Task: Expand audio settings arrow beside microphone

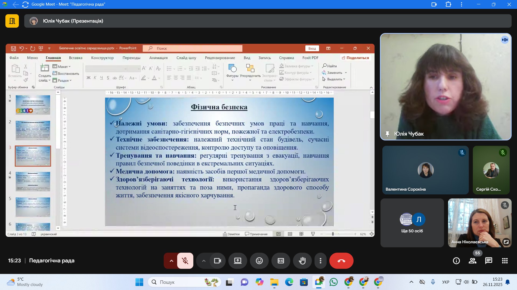Action: coord(171,261)
